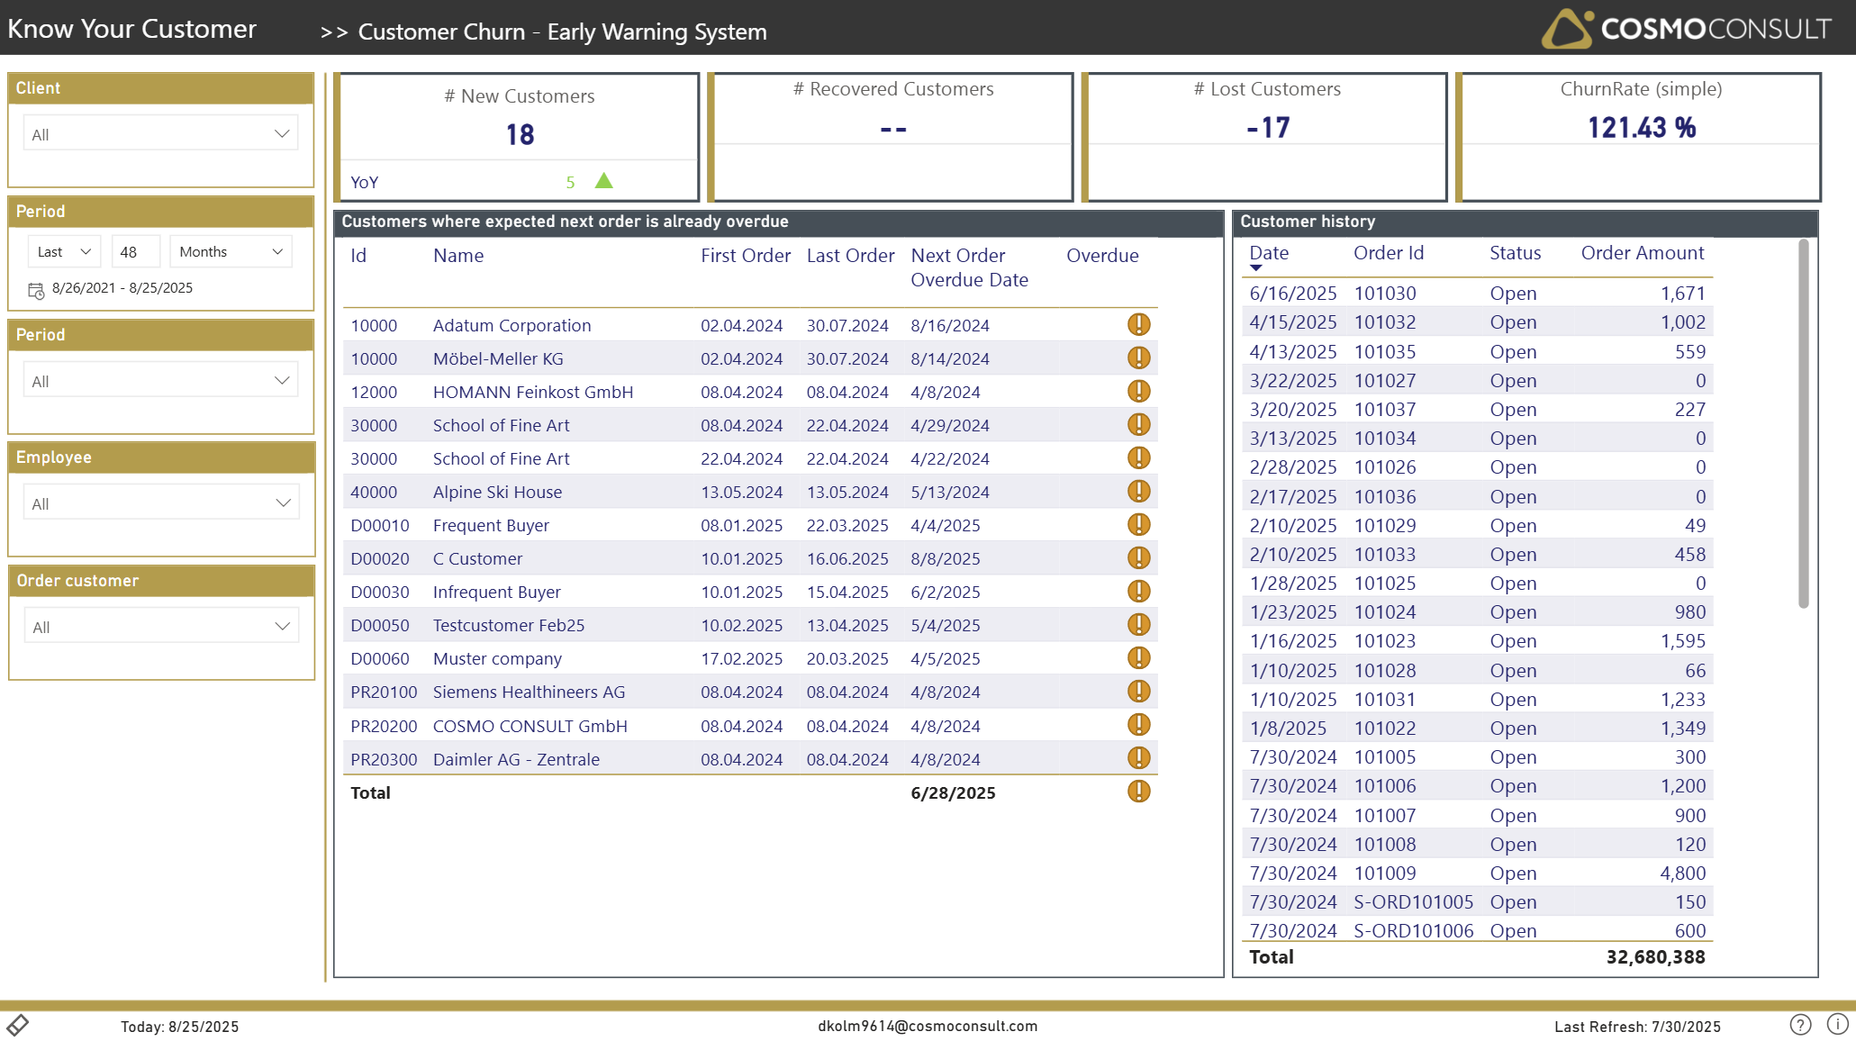The image size is (1856, 1041).
Task: Open the Order customer dropdown
Action: click(160, 627)
